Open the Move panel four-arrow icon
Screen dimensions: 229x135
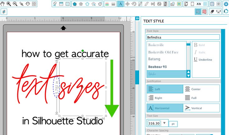128,4
